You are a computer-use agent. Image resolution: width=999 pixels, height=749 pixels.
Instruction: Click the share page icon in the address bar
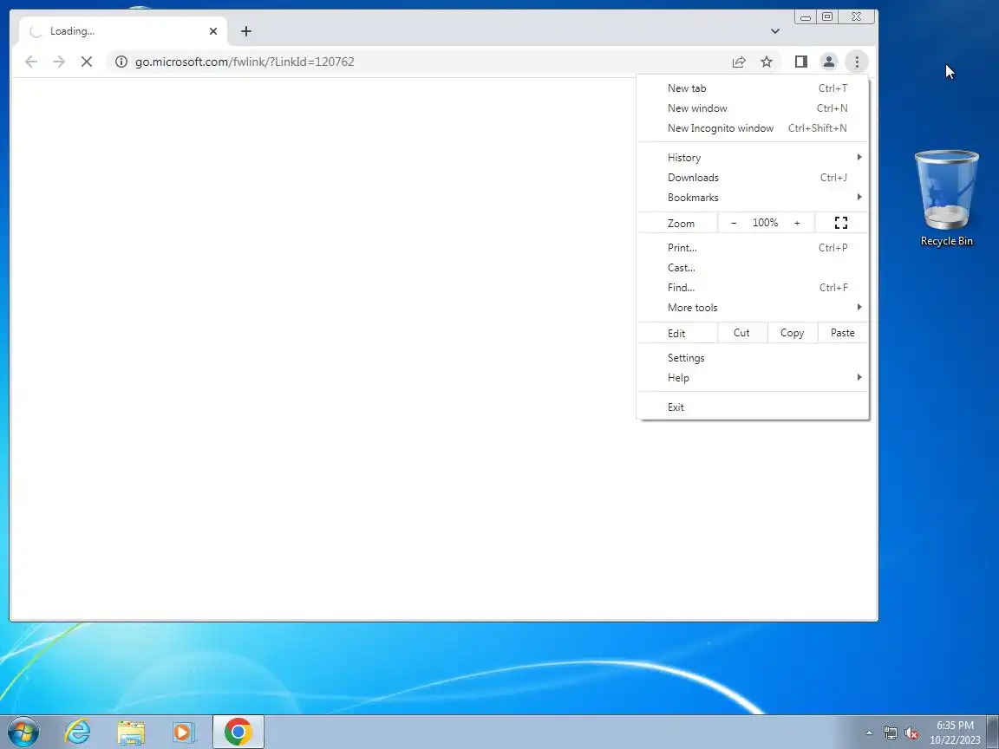[739, 62]
